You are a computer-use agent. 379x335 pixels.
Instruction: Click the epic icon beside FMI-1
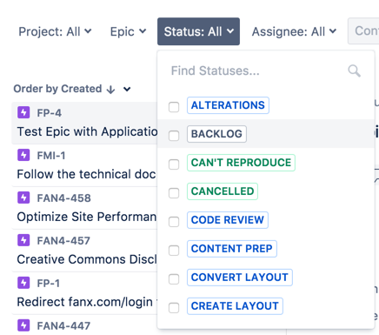pos(23,155)
